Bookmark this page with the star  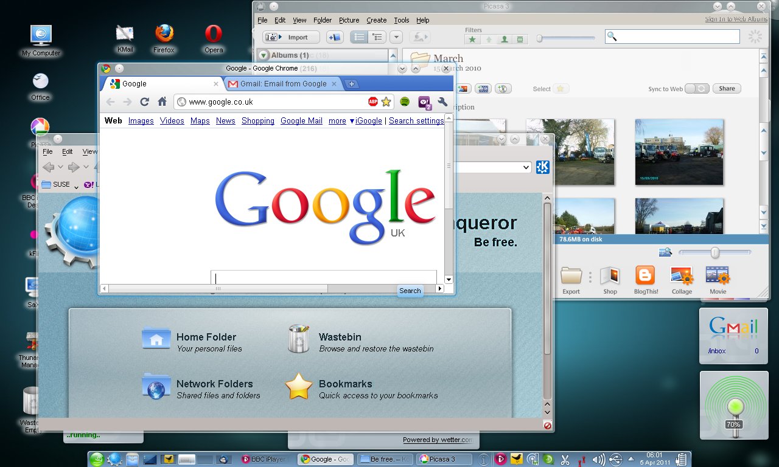tap(386, 102)
